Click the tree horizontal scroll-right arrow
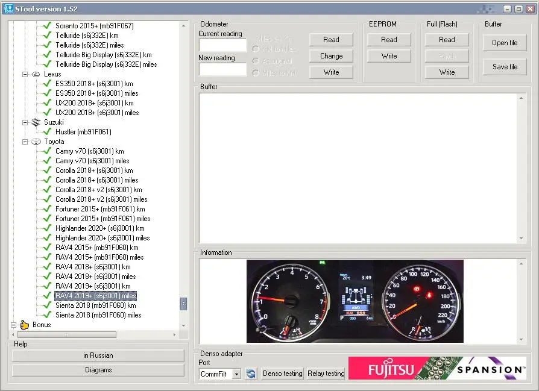Image resolution: width=539 pixels, height=391 pixels. pos(174,334)
